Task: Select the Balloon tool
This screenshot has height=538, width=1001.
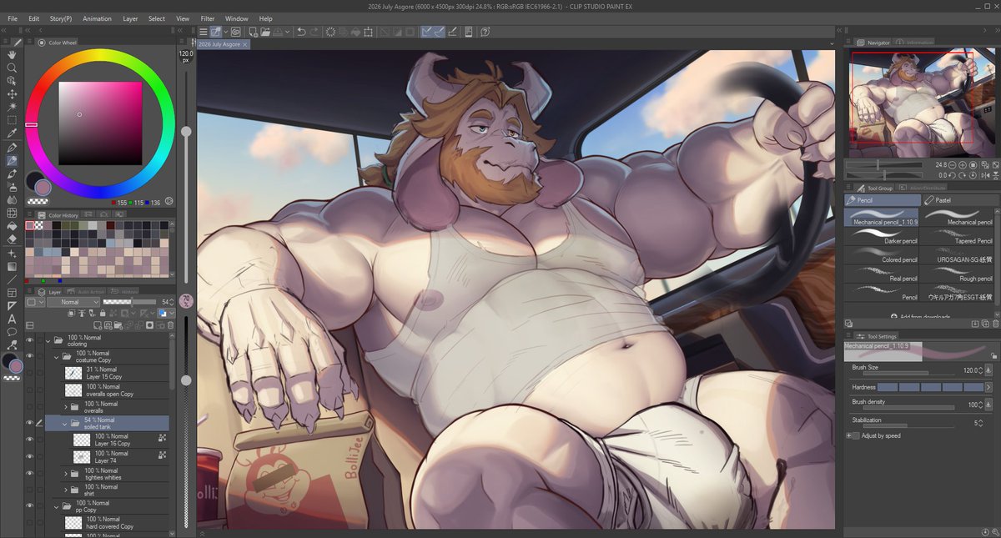Action: pos(12,332)
